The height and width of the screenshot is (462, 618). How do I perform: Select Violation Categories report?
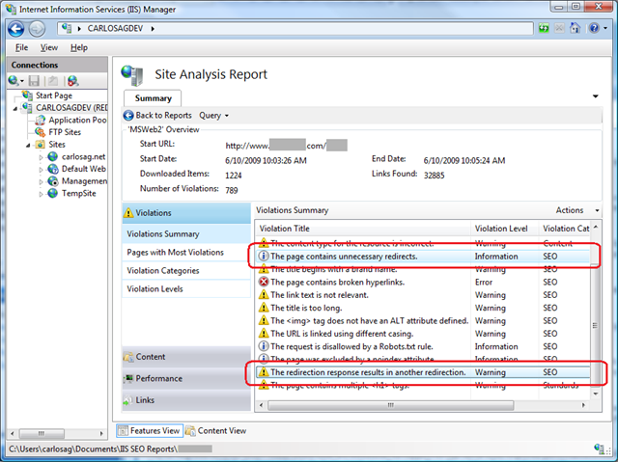186,271
